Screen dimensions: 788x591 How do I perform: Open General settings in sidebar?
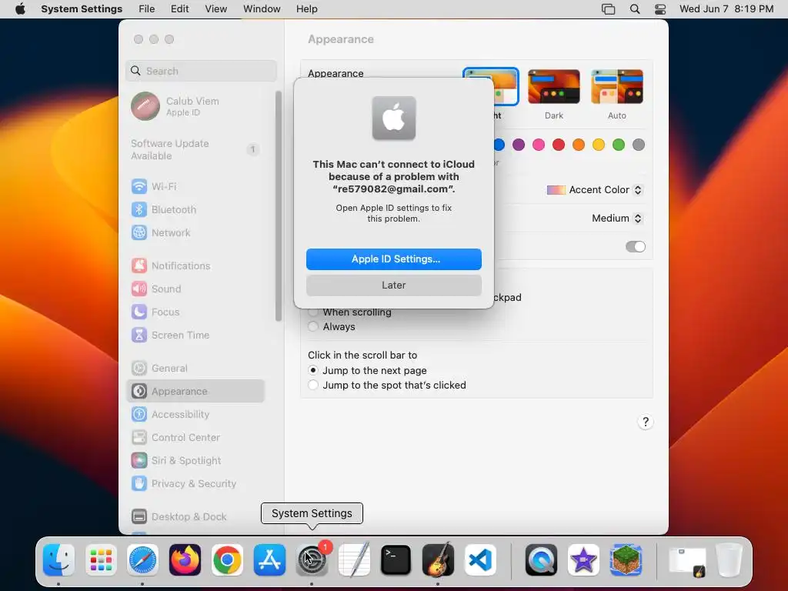tap(195, 369)
